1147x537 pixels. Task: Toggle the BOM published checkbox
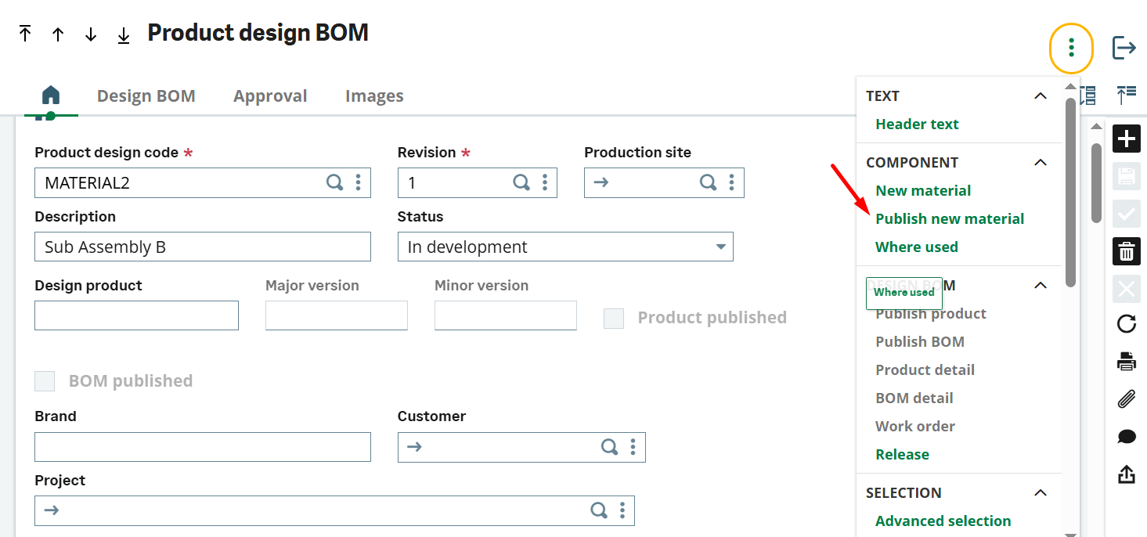(45, 381)
